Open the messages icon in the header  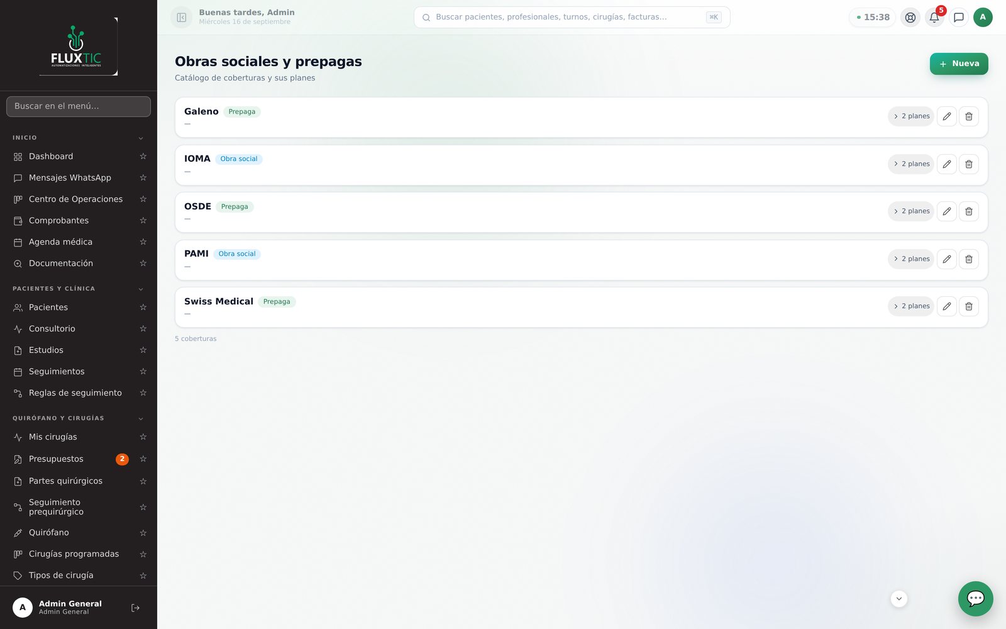[x=958, y=18]
